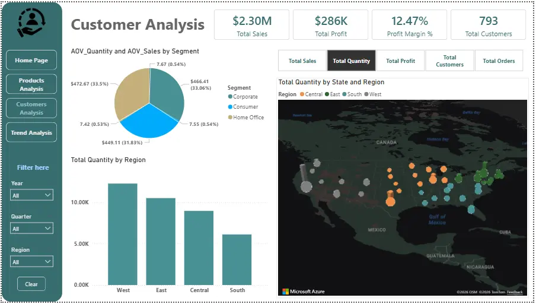
Task: Click the Total Quantity by State and Region title
Action: point(331,82)
